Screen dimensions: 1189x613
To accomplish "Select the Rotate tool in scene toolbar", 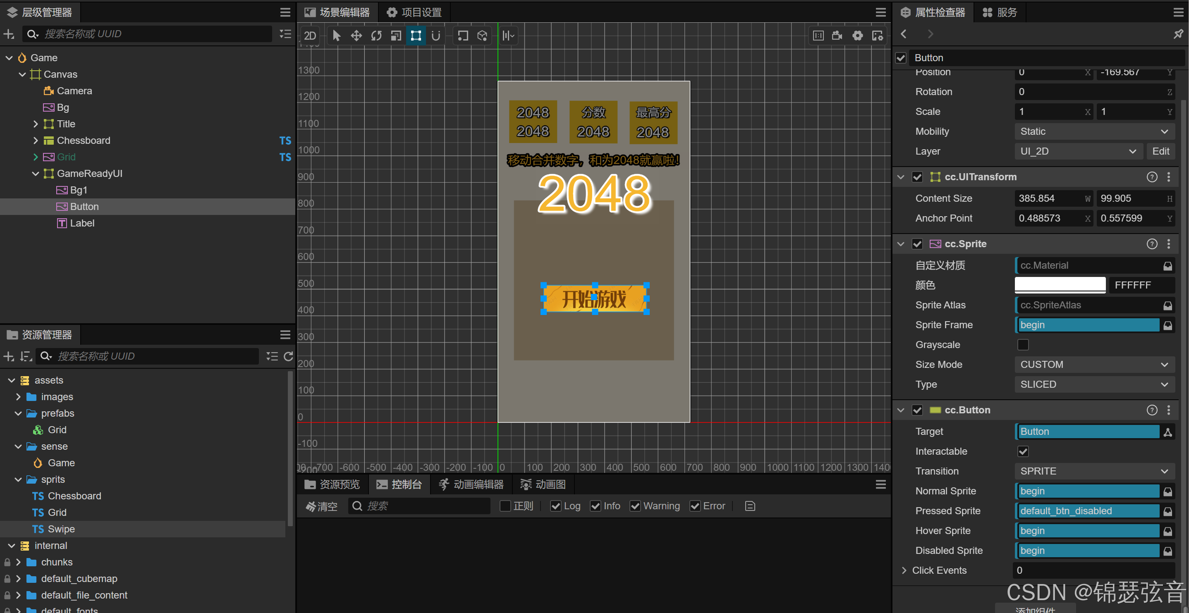I will (376, 36).
